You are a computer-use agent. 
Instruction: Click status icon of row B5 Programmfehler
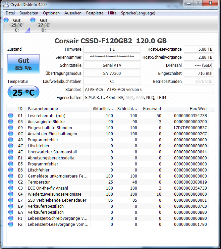click(11, 164)
